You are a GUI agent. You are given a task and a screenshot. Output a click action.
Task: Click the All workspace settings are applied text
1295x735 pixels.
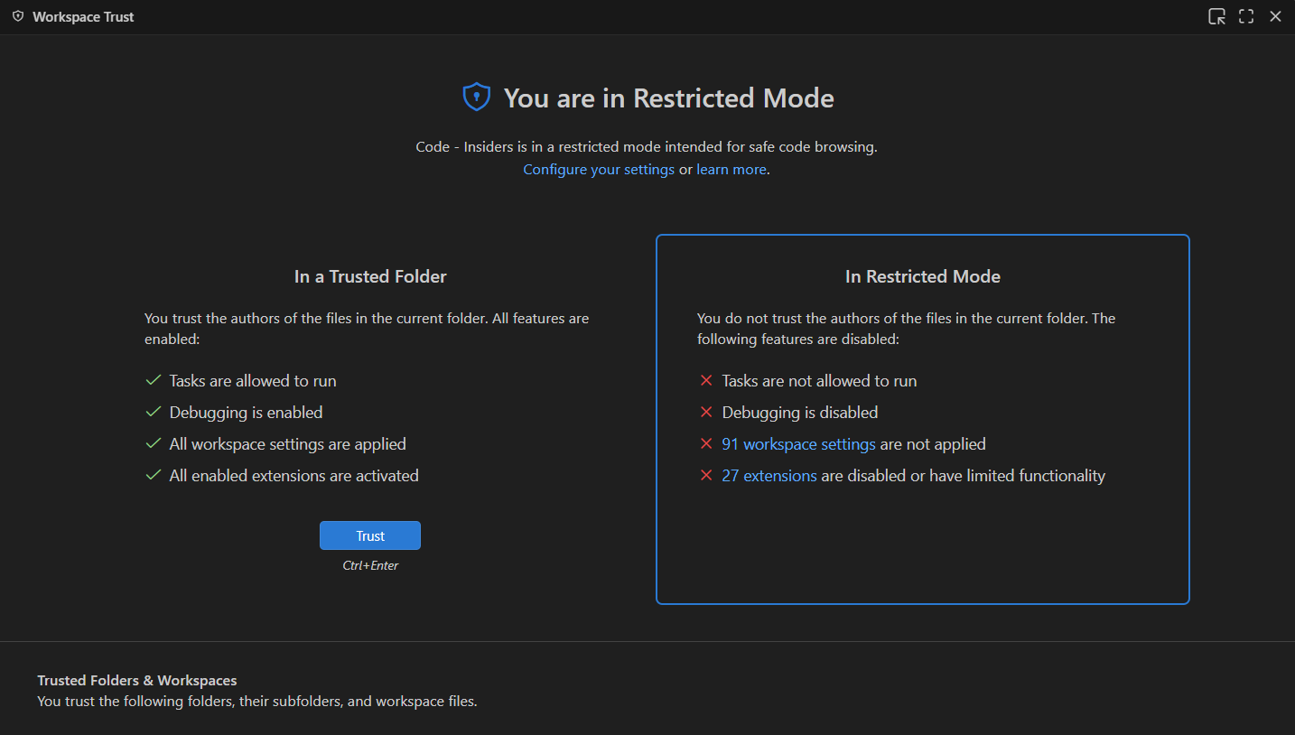tap(288, 444)
